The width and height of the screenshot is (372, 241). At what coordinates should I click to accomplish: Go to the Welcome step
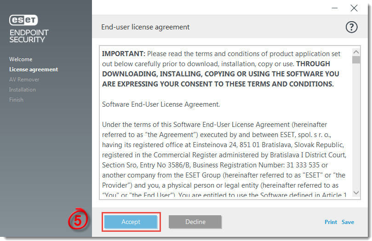point(21,59)
